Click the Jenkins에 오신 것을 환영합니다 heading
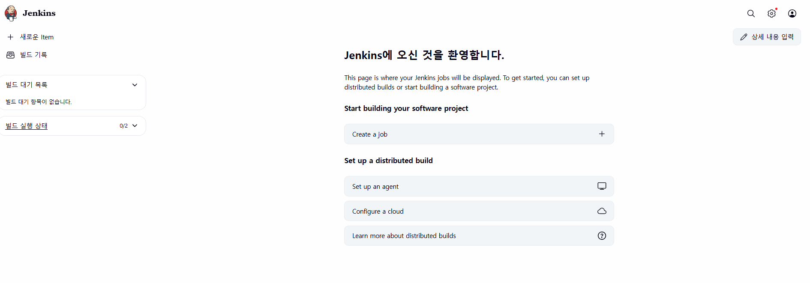This screenshot has height=283, width=810. (424, 55)
